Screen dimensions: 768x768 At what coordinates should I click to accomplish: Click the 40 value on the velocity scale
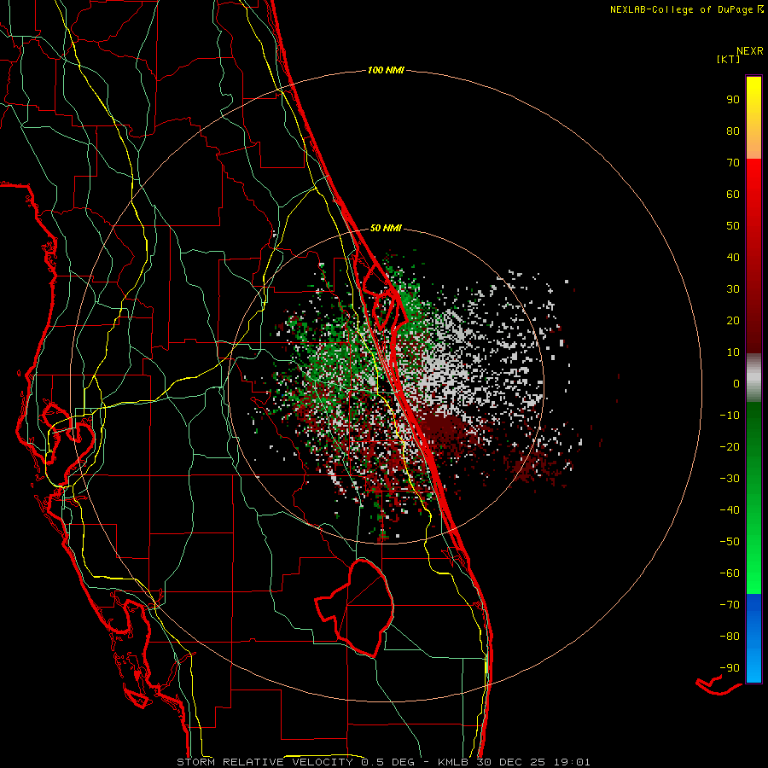(x=733, y=258)
